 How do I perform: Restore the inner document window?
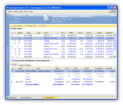point(112,12)
